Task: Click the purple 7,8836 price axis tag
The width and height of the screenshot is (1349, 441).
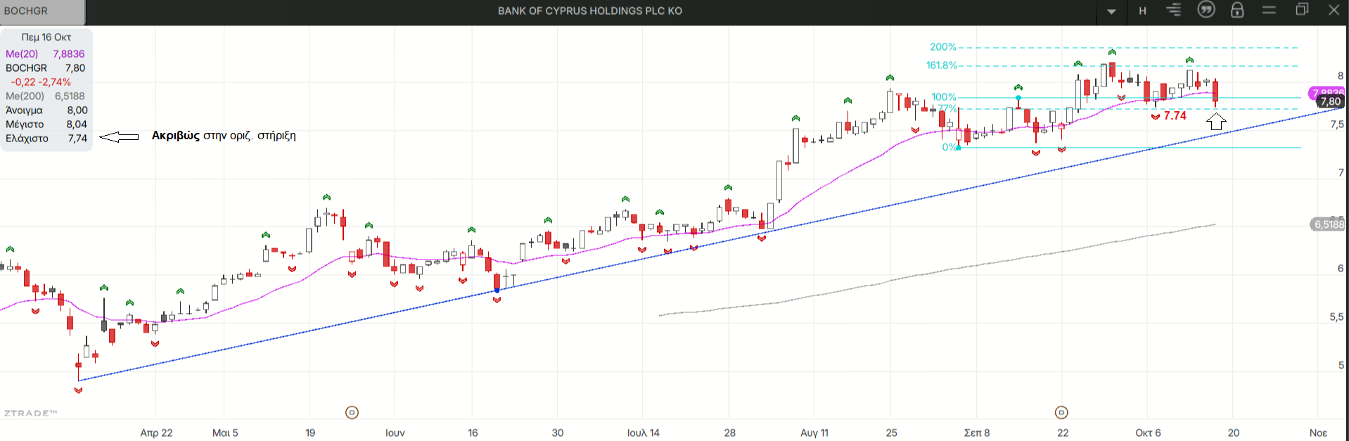Action: coord(1326,92)
